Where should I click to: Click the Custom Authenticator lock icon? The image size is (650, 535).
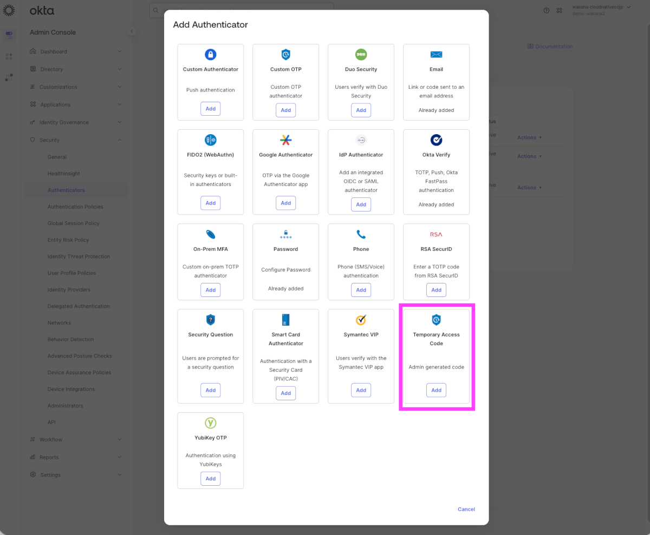[211, 54]
